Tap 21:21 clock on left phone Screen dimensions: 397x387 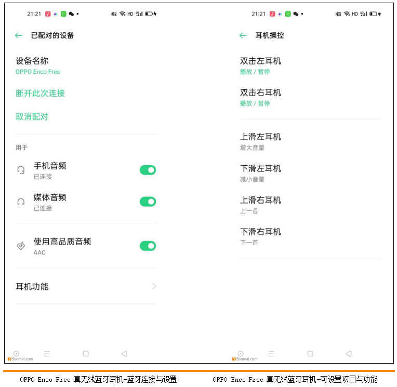[34, 14]
